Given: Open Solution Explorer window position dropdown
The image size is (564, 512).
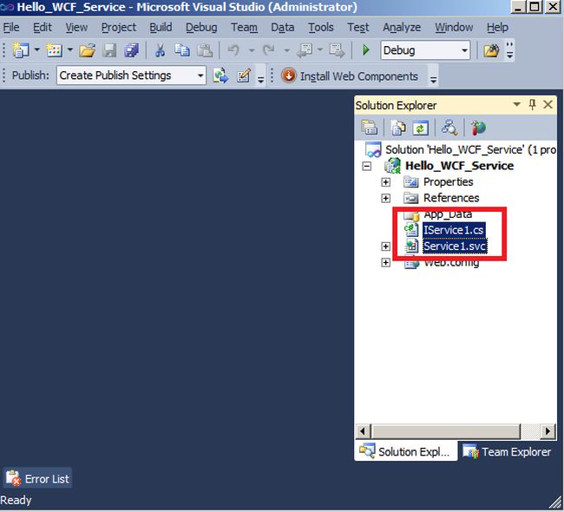Looking at the screenshot, I should [x=517, y=105].
